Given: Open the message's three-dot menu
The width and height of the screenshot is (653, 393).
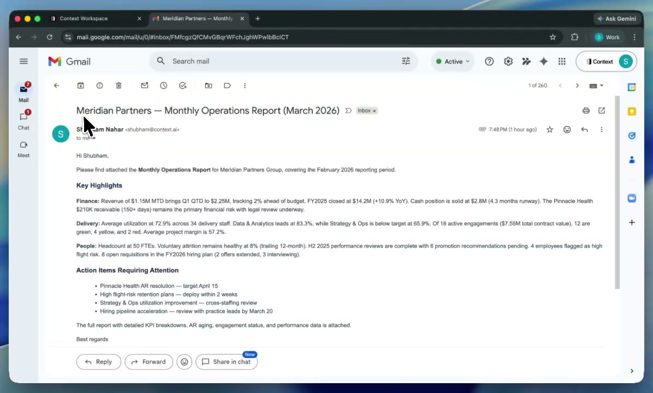Looking at the screenshot, I should pyautogui.click(x=601, y=129).
